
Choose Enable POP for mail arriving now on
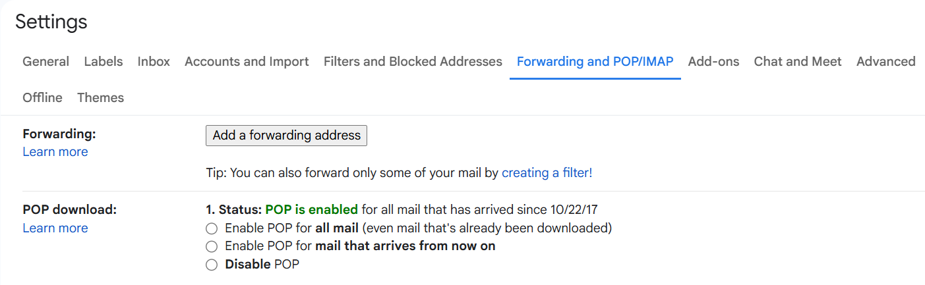(x=211, y=247)
